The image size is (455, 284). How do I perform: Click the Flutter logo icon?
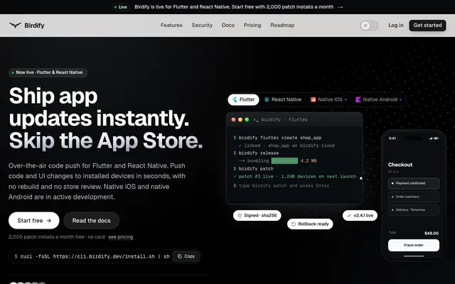click(235, 99)
